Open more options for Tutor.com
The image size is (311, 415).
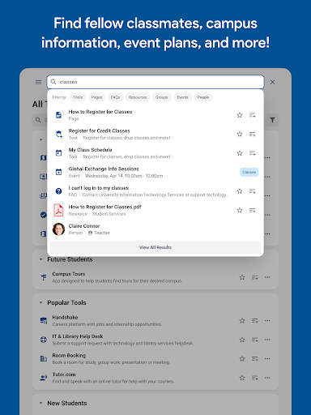(267, 378)
